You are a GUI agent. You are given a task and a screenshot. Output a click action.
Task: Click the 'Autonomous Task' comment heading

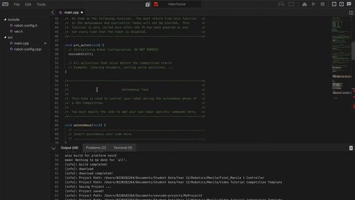(135, 89)
